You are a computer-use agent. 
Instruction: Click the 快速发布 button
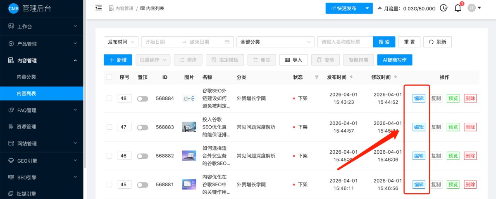click(x=344, y=8)
